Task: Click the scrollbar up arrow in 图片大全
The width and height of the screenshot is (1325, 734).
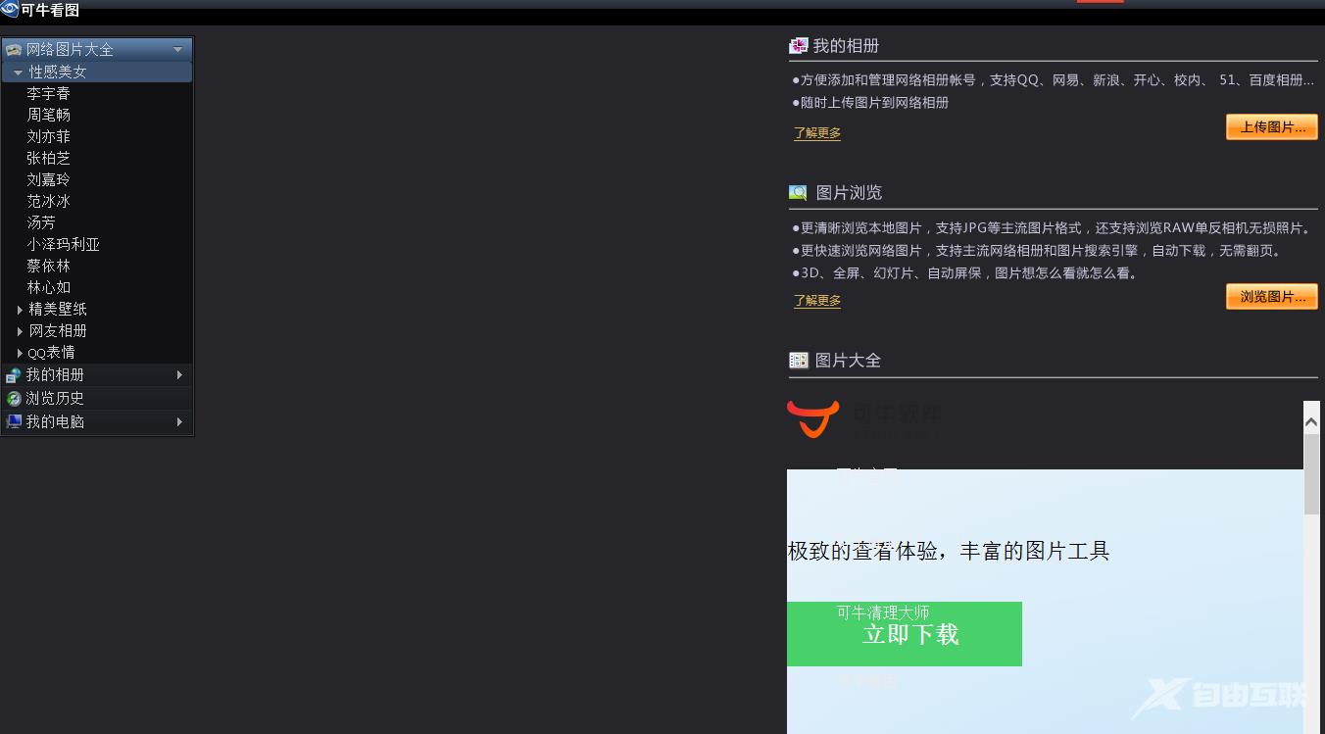Action: (x=1311, y=421)
